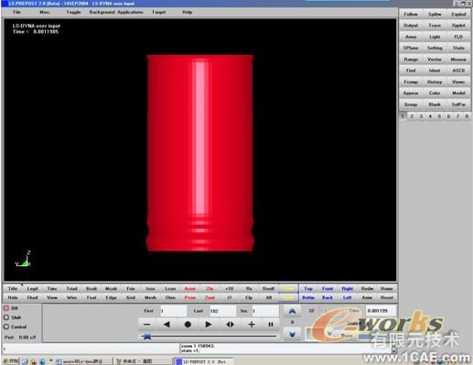This screenshot has width=473, height=365.
Task: Click the Fcomp button in right panel
Action: [411, 82]
